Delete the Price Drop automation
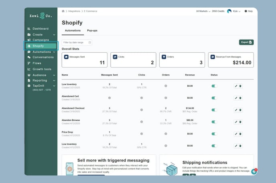 point(240,134)
